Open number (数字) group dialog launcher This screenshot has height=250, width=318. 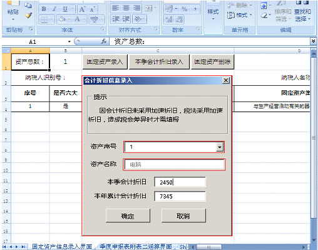pyautogui.click(x=197, y=29)
